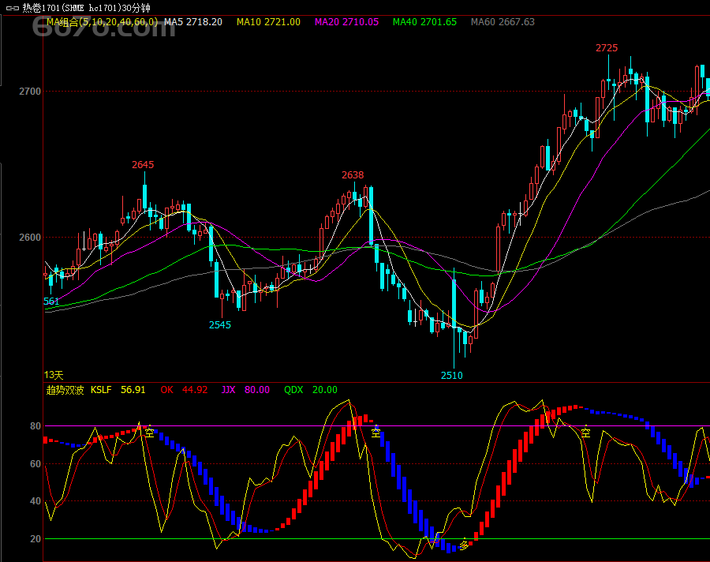The image size is (710, 562).
Task: Click the yellow KSLF 56.91 indicator label
Action: [118, 390]
